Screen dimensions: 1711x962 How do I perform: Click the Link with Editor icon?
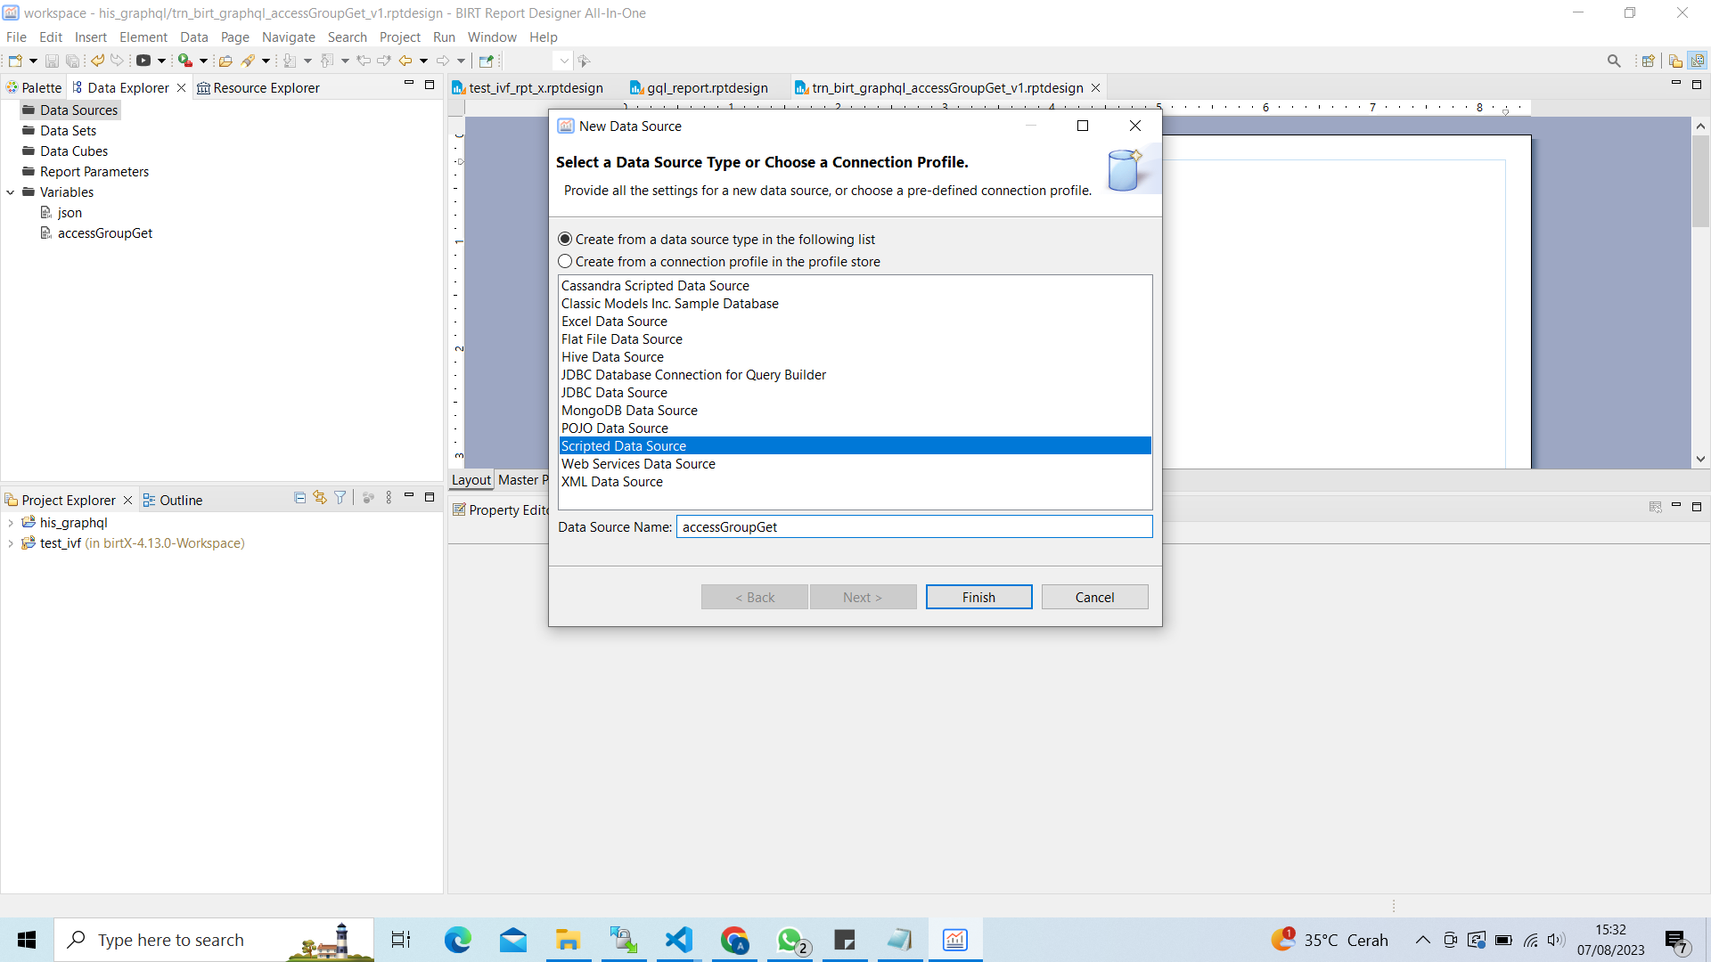(x=320, y=498)
